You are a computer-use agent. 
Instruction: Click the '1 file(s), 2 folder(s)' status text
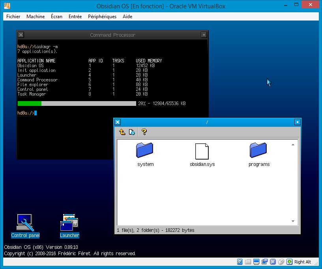(x=138, y=230)
